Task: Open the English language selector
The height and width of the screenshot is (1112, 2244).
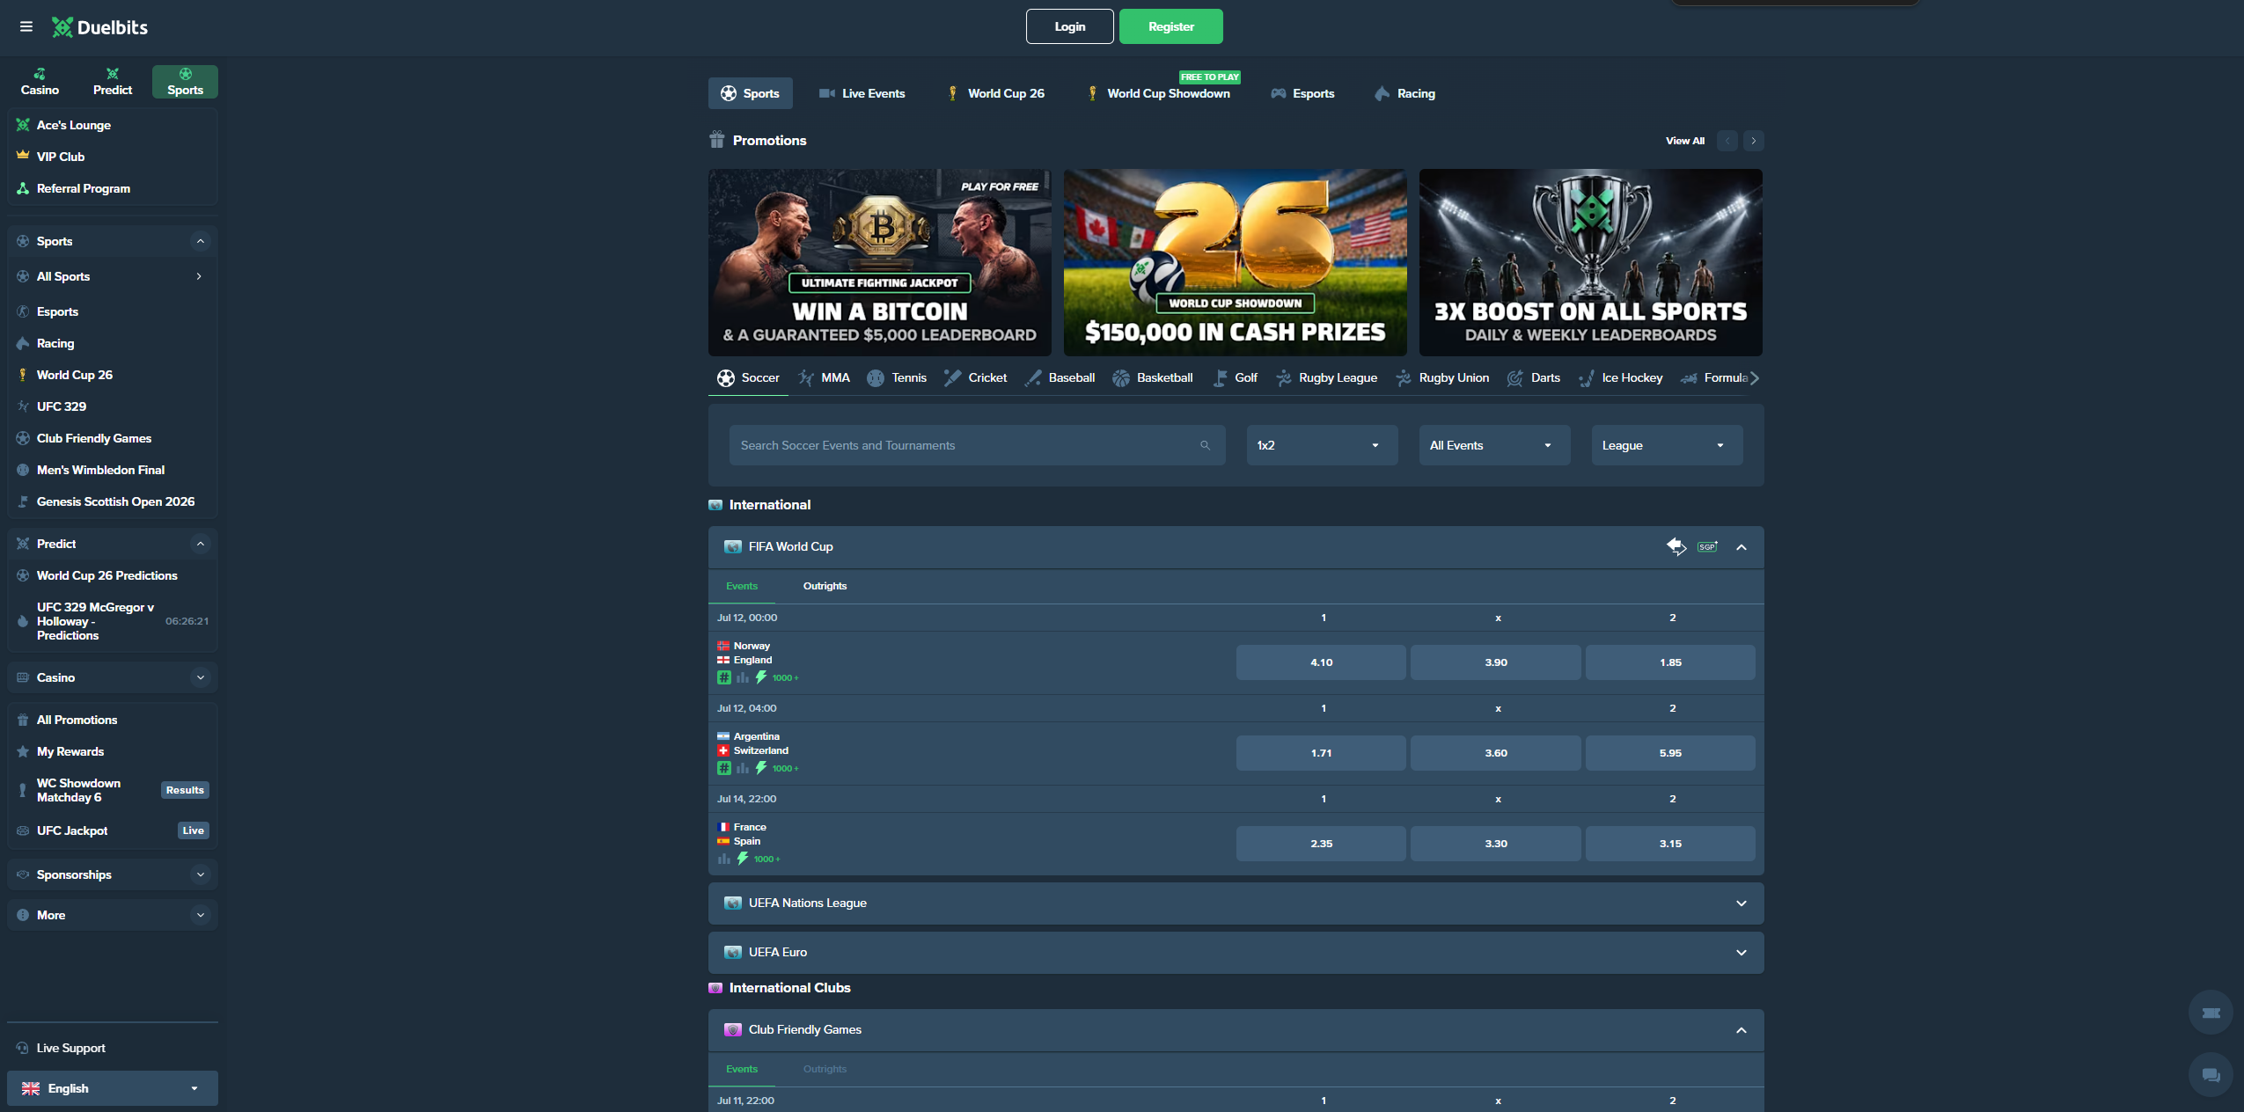Action: click(x=113, y=1088)
